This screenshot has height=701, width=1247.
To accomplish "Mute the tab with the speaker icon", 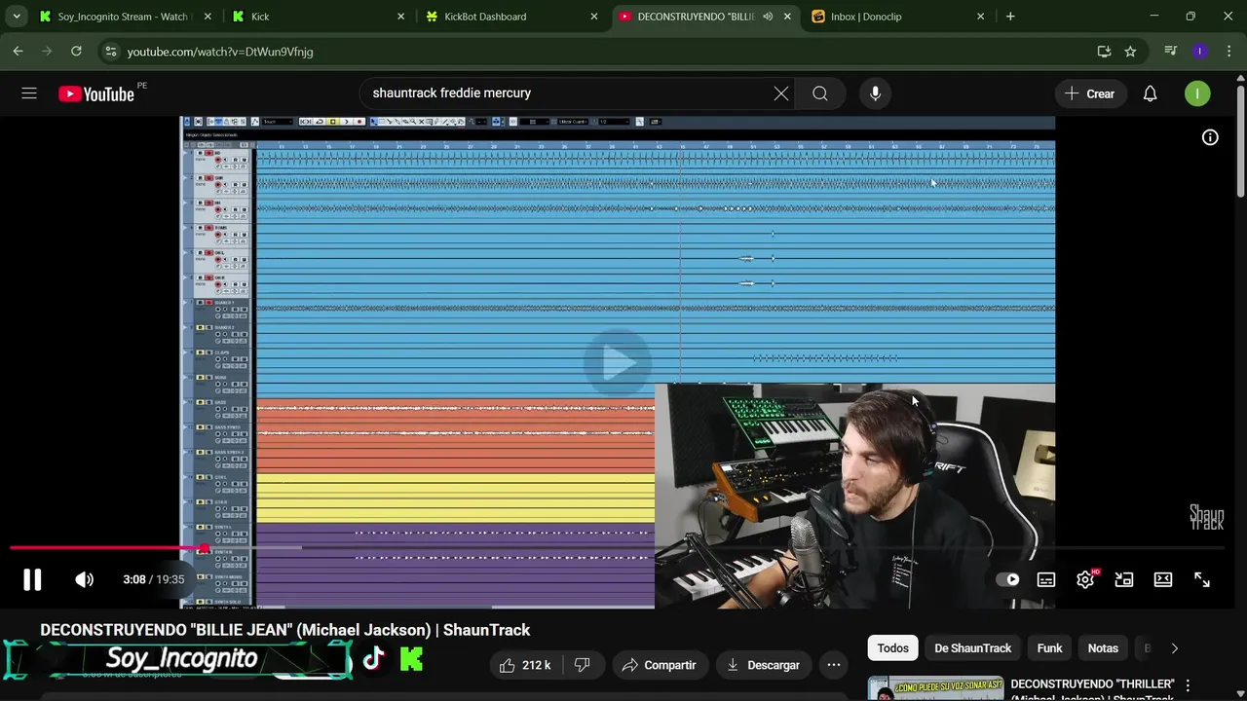I will 768,17.
